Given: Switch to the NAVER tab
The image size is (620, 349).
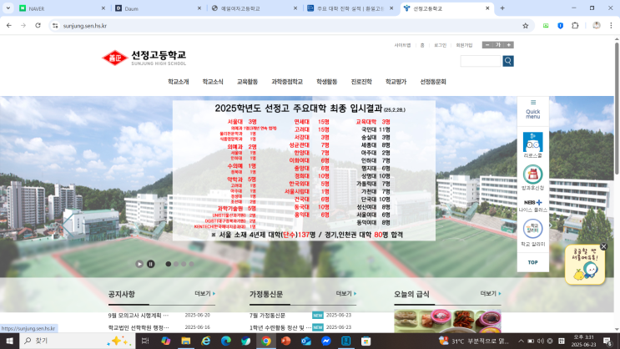Looking at the screenshot, I should click(62, 8).
